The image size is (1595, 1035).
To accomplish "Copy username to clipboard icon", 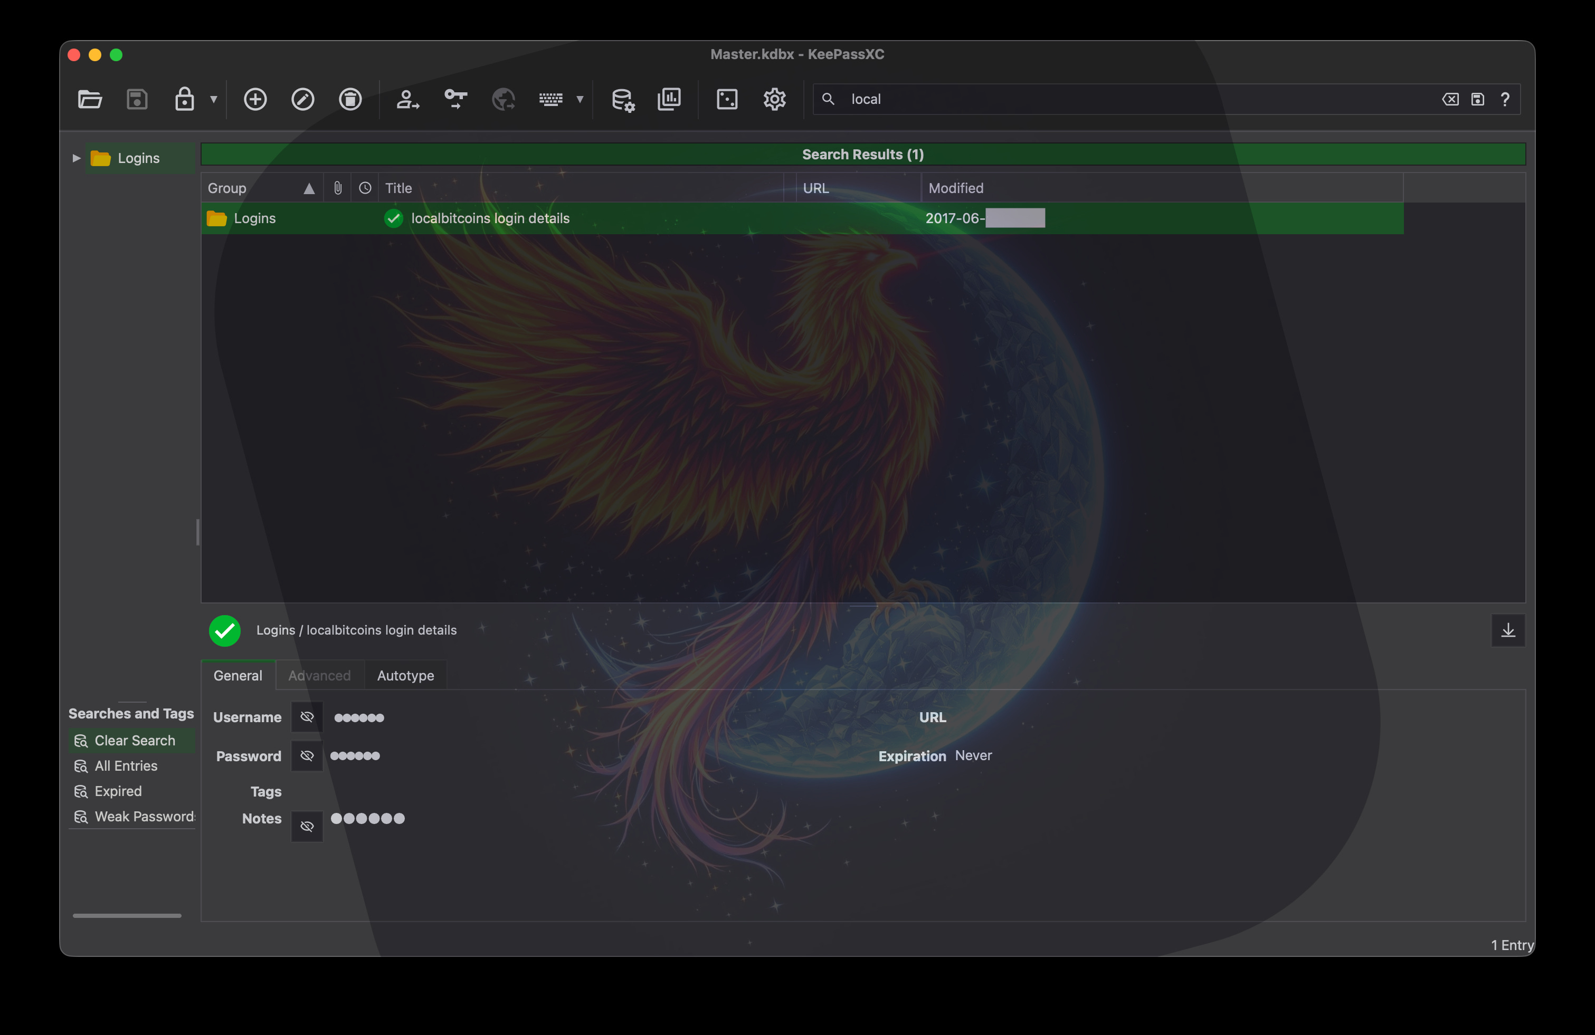I will point(407,99).
